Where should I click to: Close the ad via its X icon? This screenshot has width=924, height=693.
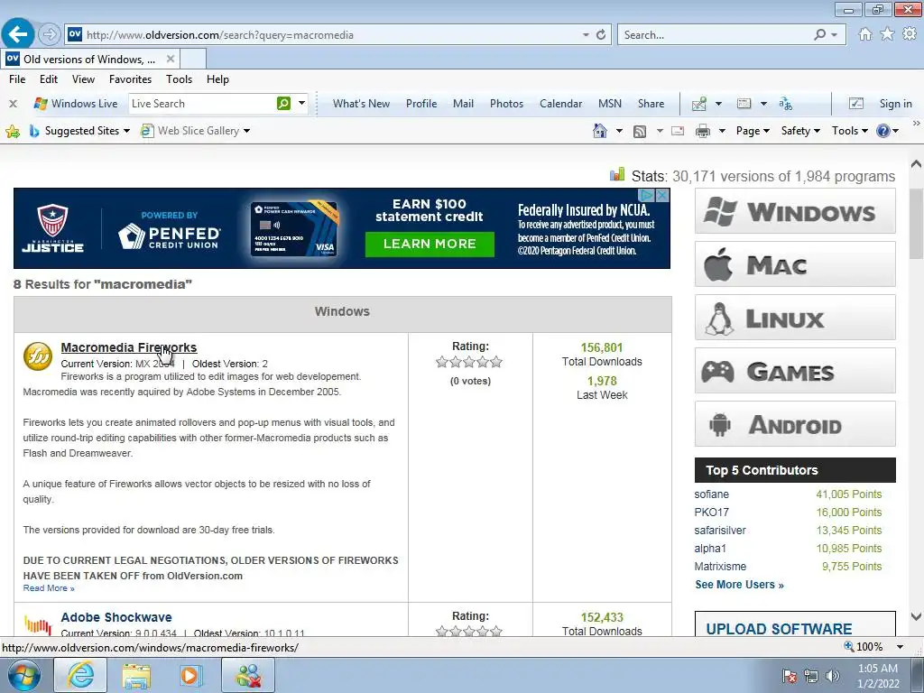(x=663, y=195)
